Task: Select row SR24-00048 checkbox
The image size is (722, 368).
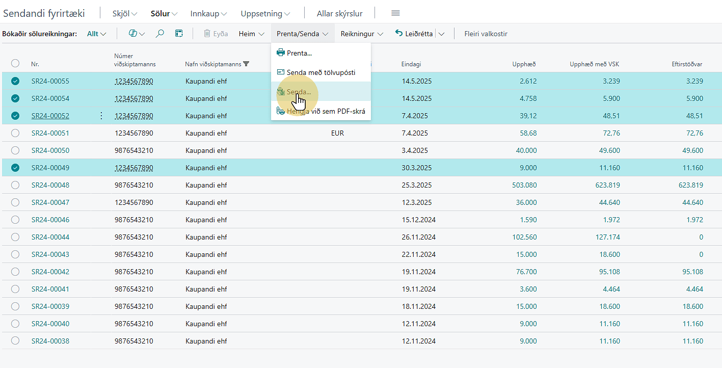Action: click(15, 185)
